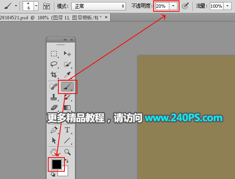Select the Quick Selection tool
Image resolution: width=235 pixels, height=179 pixels.
67,64
